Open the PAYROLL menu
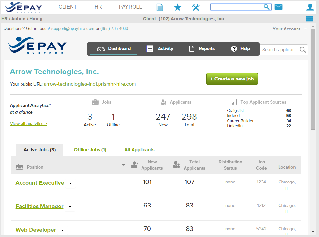This screenshot has width=319, height=237. pyautogui.click(x=130, y=7)
